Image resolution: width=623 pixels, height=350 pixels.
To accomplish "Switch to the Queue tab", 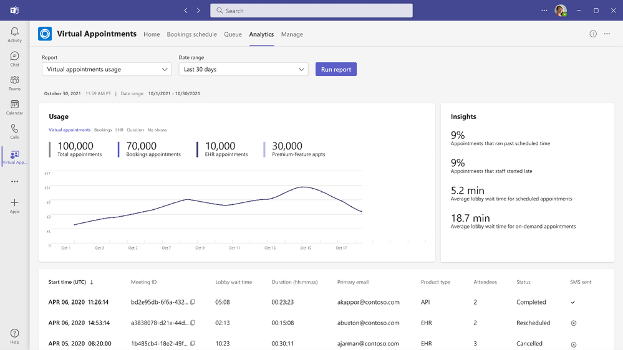I will pos(233,34).
